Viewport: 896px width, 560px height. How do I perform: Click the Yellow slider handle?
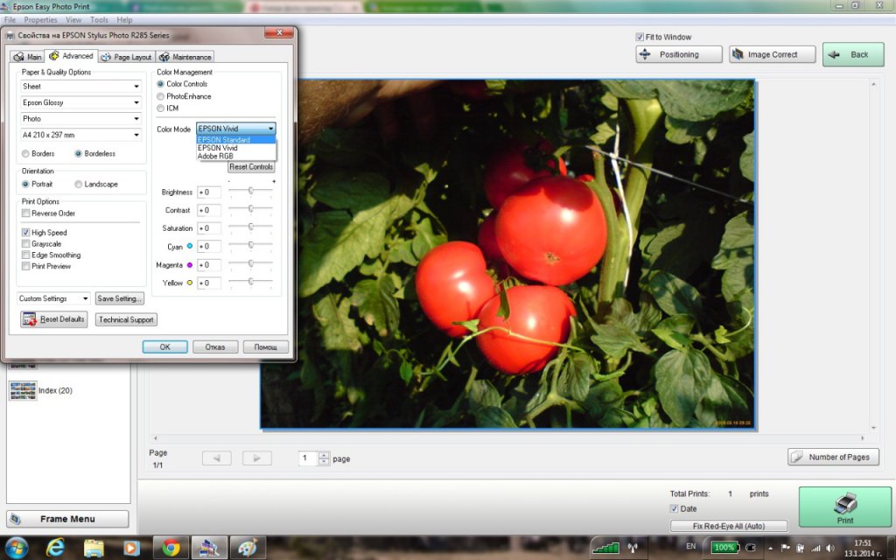click(250, 282)
